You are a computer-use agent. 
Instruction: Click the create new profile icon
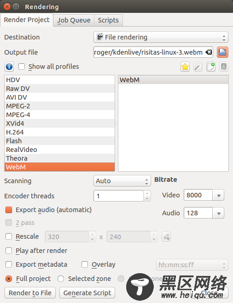[x=211, y=67]
